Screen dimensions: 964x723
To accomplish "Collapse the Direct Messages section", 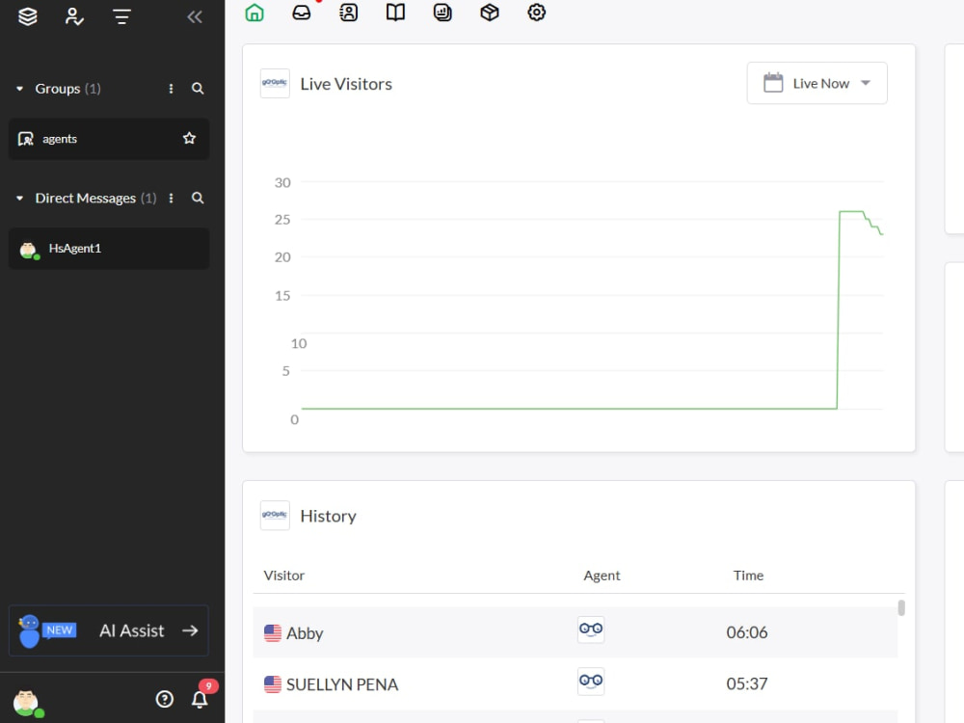I will point(19,198).
